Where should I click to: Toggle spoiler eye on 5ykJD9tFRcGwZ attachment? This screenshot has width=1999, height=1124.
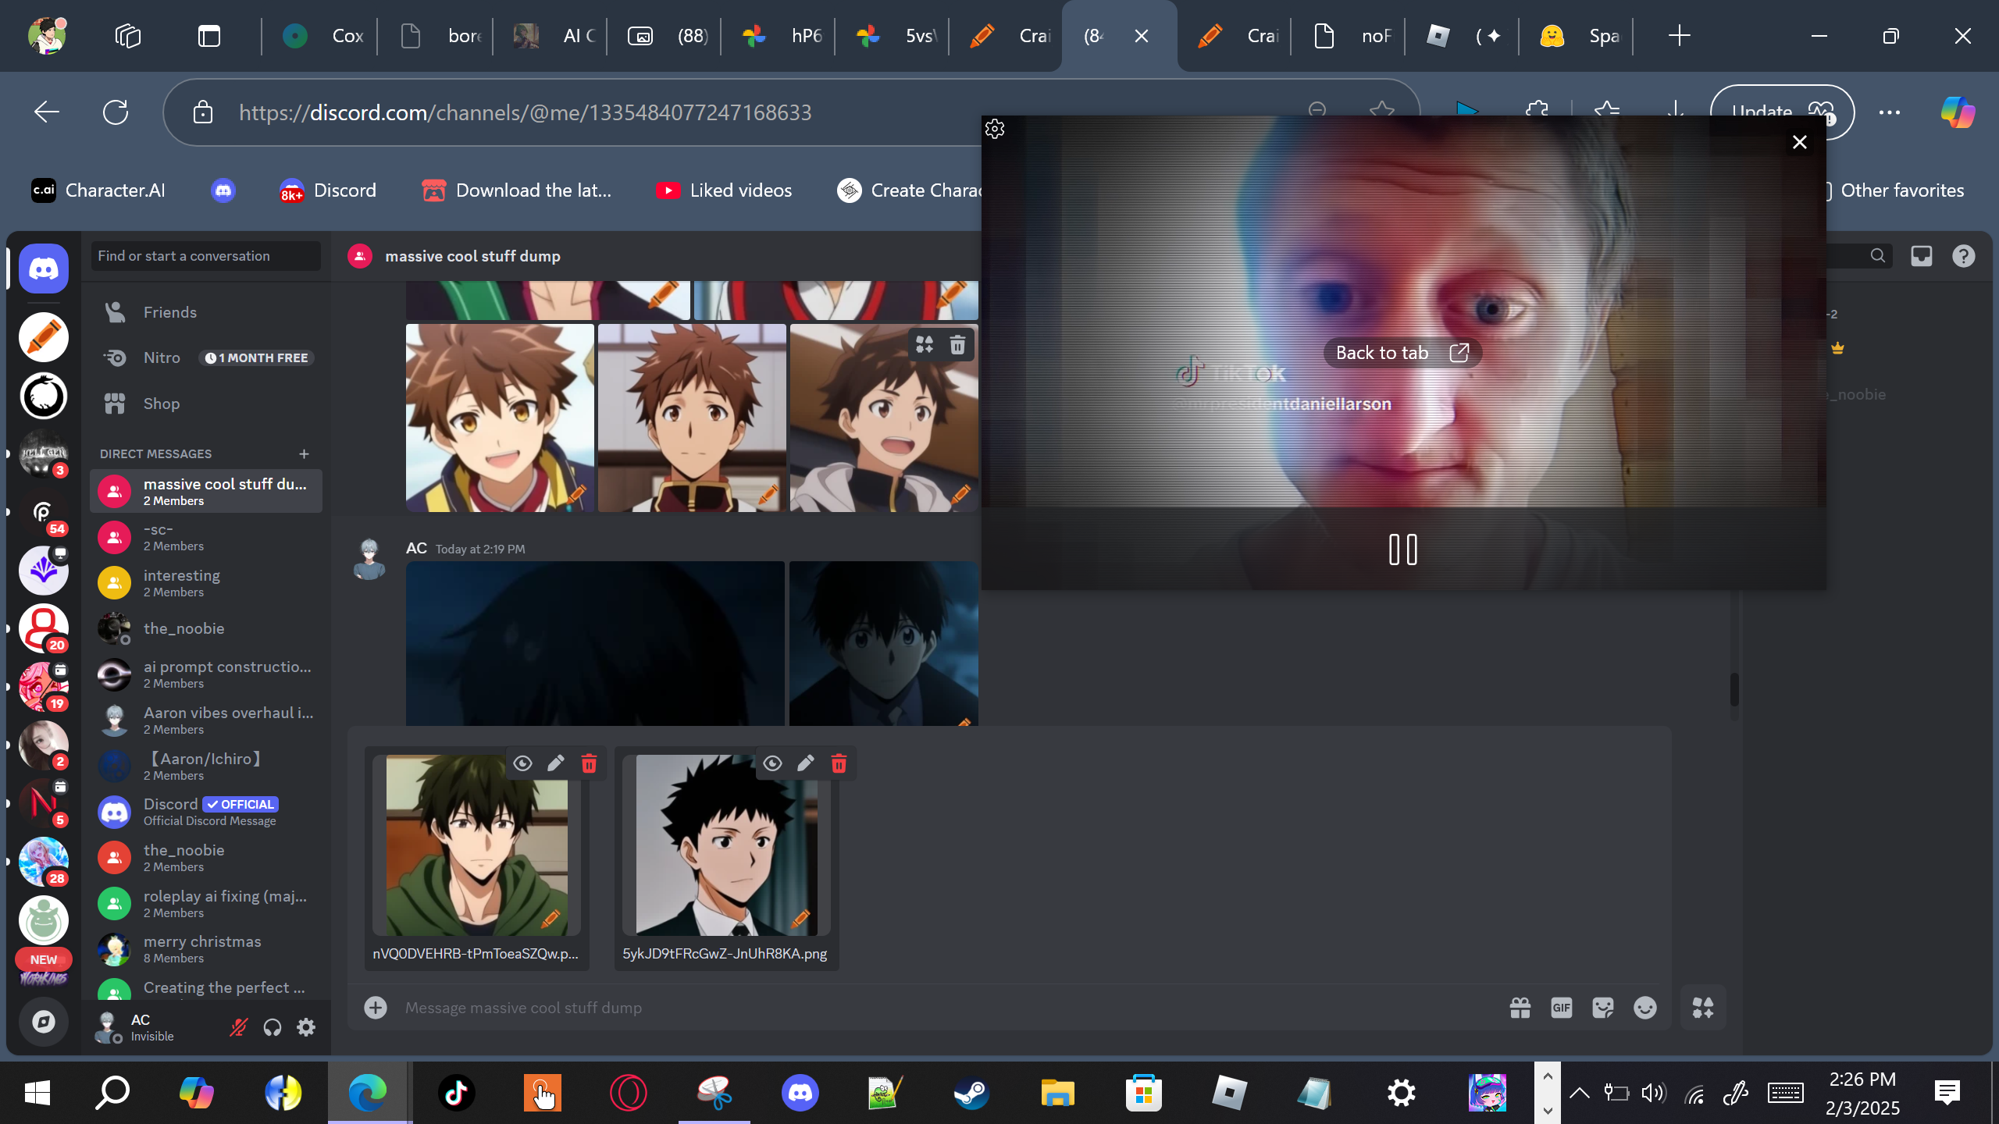(772, 763)
